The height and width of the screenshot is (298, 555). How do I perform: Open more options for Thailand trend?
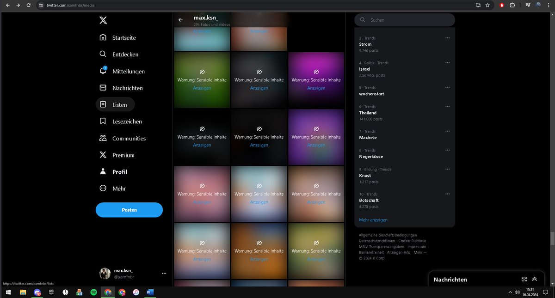coord(447,106)
